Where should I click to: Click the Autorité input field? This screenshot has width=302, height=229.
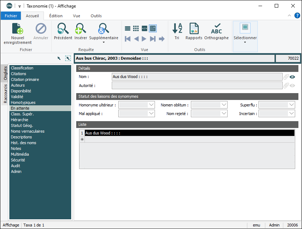click(197, 86)
